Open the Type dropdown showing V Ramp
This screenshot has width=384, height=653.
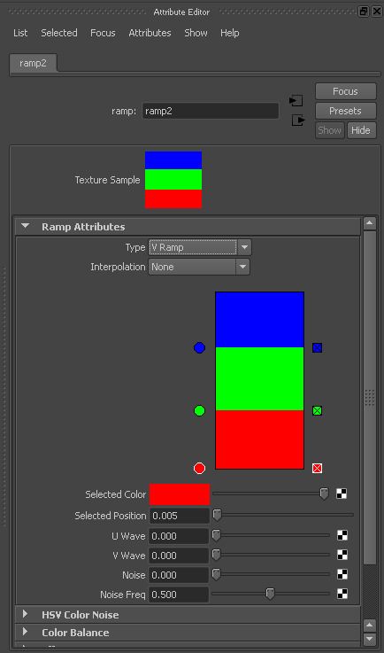click(x=200, y=247)
